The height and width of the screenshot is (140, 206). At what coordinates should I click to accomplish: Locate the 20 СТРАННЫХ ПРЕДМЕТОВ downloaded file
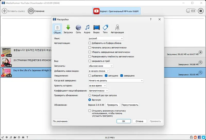click(201, 62)
